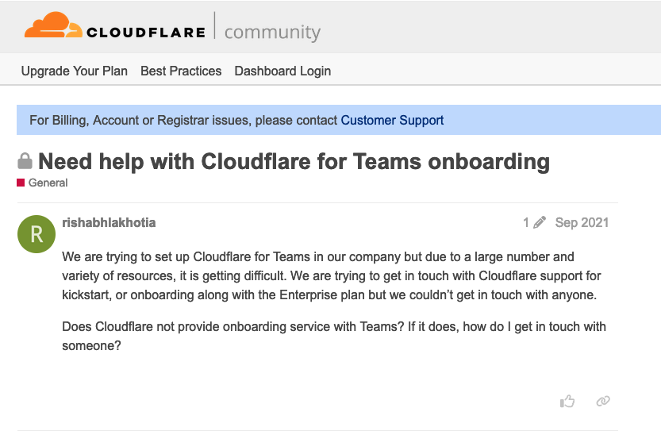Image resolution: width=661 pixels, height=431 pixels.
Task: Click the blue billing notice banner
Action: (339, 120)
